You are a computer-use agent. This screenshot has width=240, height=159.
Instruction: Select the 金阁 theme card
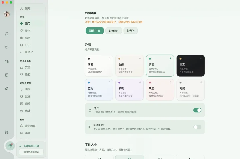coord(129,66)
